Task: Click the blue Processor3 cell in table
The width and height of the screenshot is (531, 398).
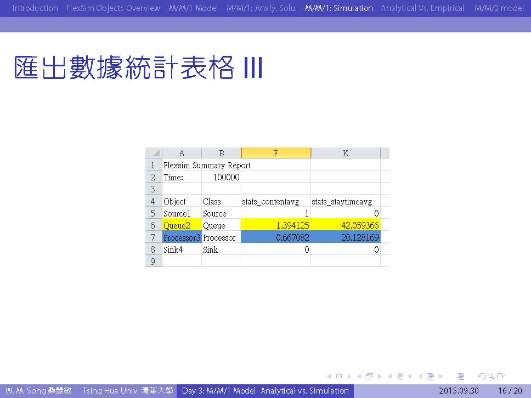Action: pyautogui.click(x=182, y=237)
